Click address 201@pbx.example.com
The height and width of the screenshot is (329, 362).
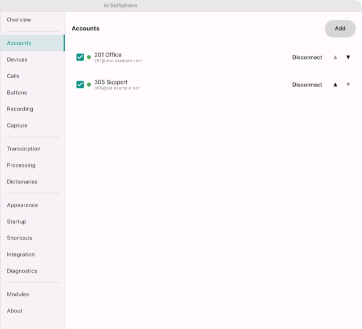click(x=118, y=61)
